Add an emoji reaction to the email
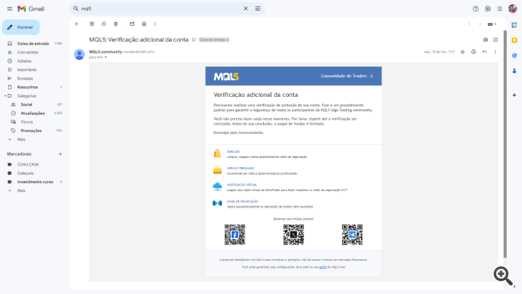 pos(474,52)
